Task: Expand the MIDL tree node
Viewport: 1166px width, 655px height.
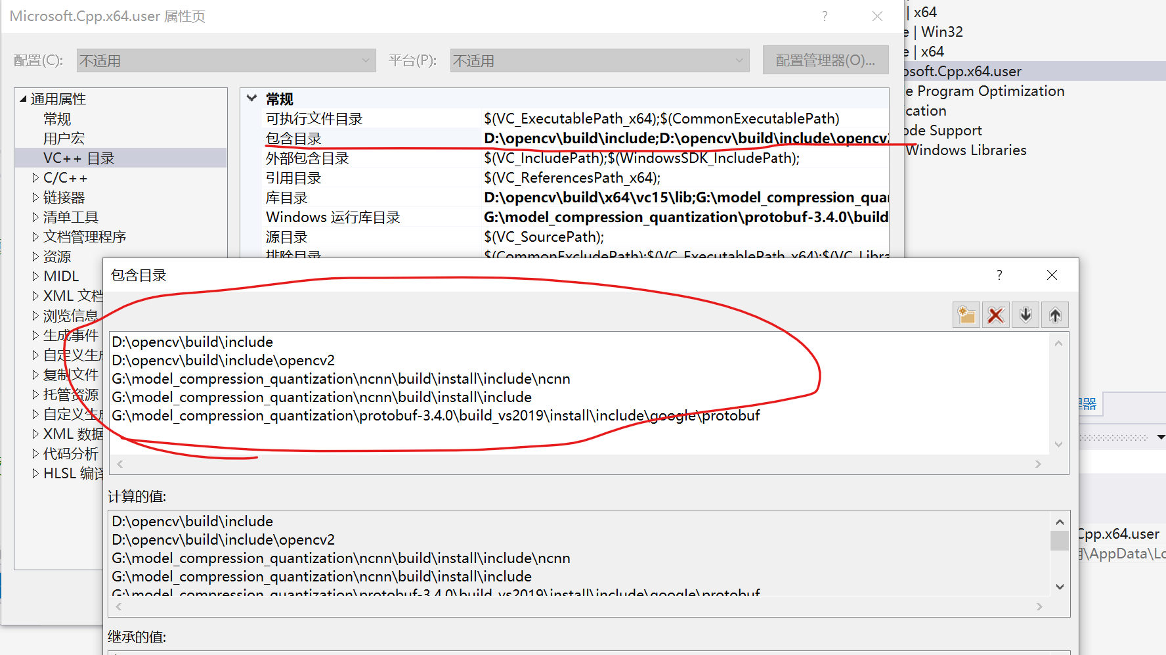Action: 35,276
